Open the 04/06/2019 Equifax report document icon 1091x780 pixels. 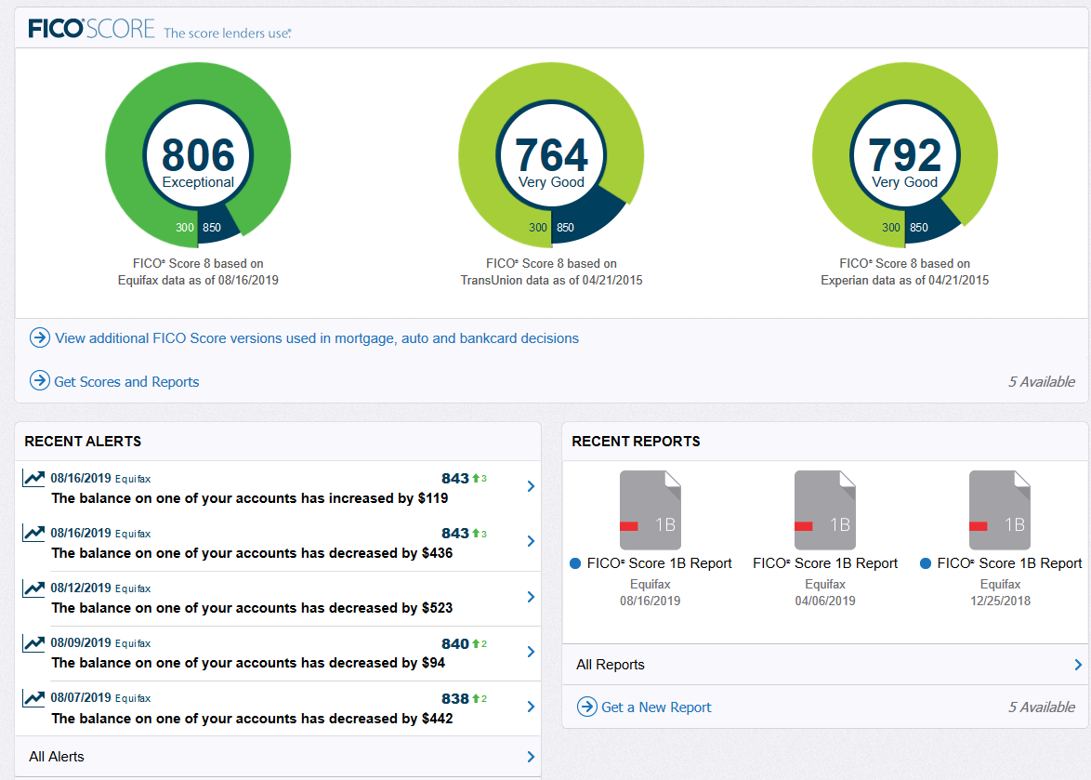(x=825, y=510)
